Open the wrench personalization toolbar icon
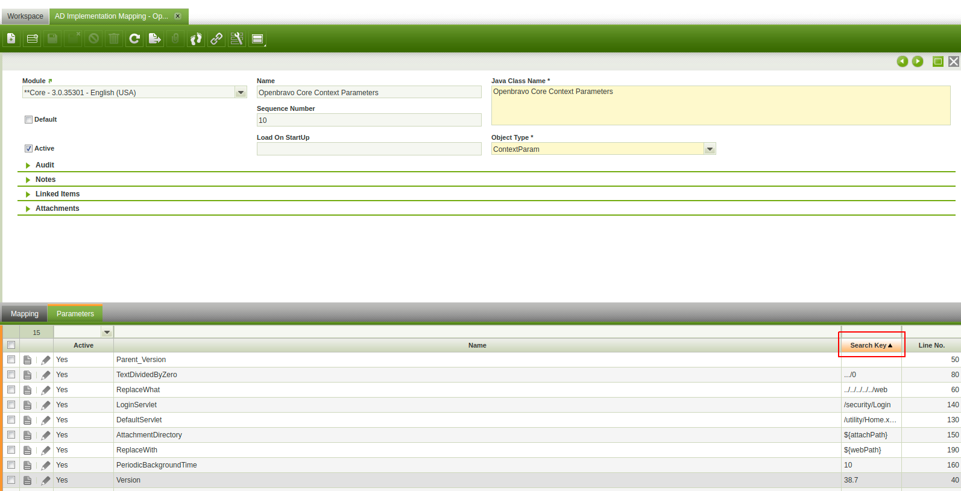Screen dimensions: 961x491 [x=237, y=39]
